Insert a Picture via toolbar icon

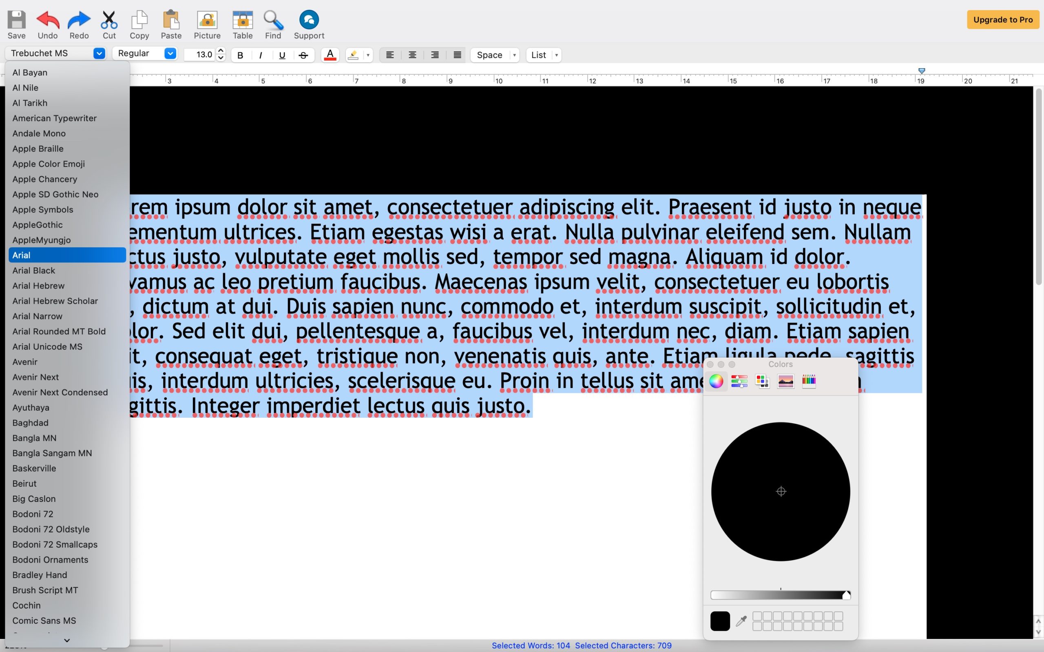(207, 20)
